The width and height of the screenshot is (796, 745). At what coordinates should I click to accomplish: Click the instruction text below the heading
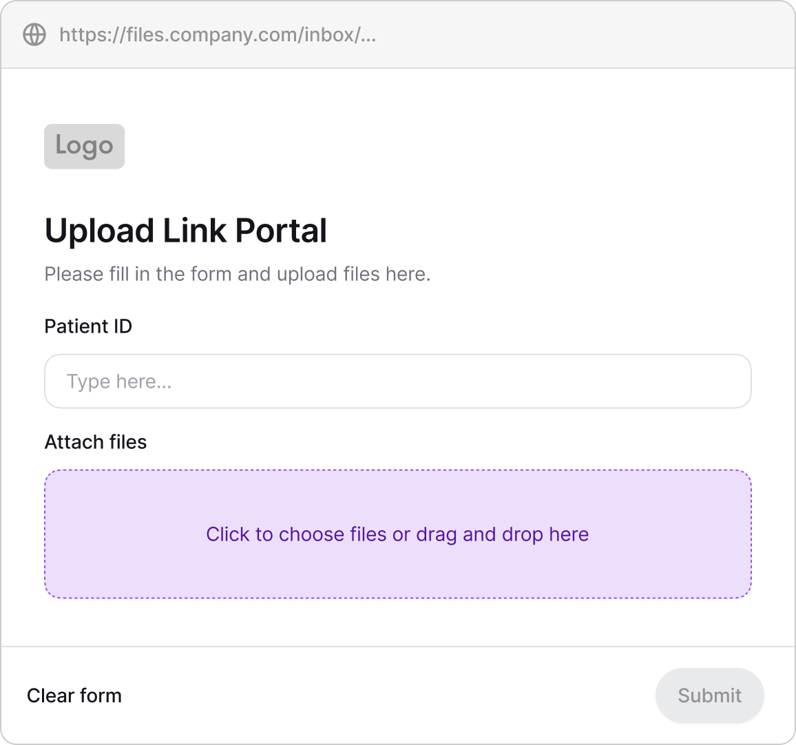click(x=238, y=274)
